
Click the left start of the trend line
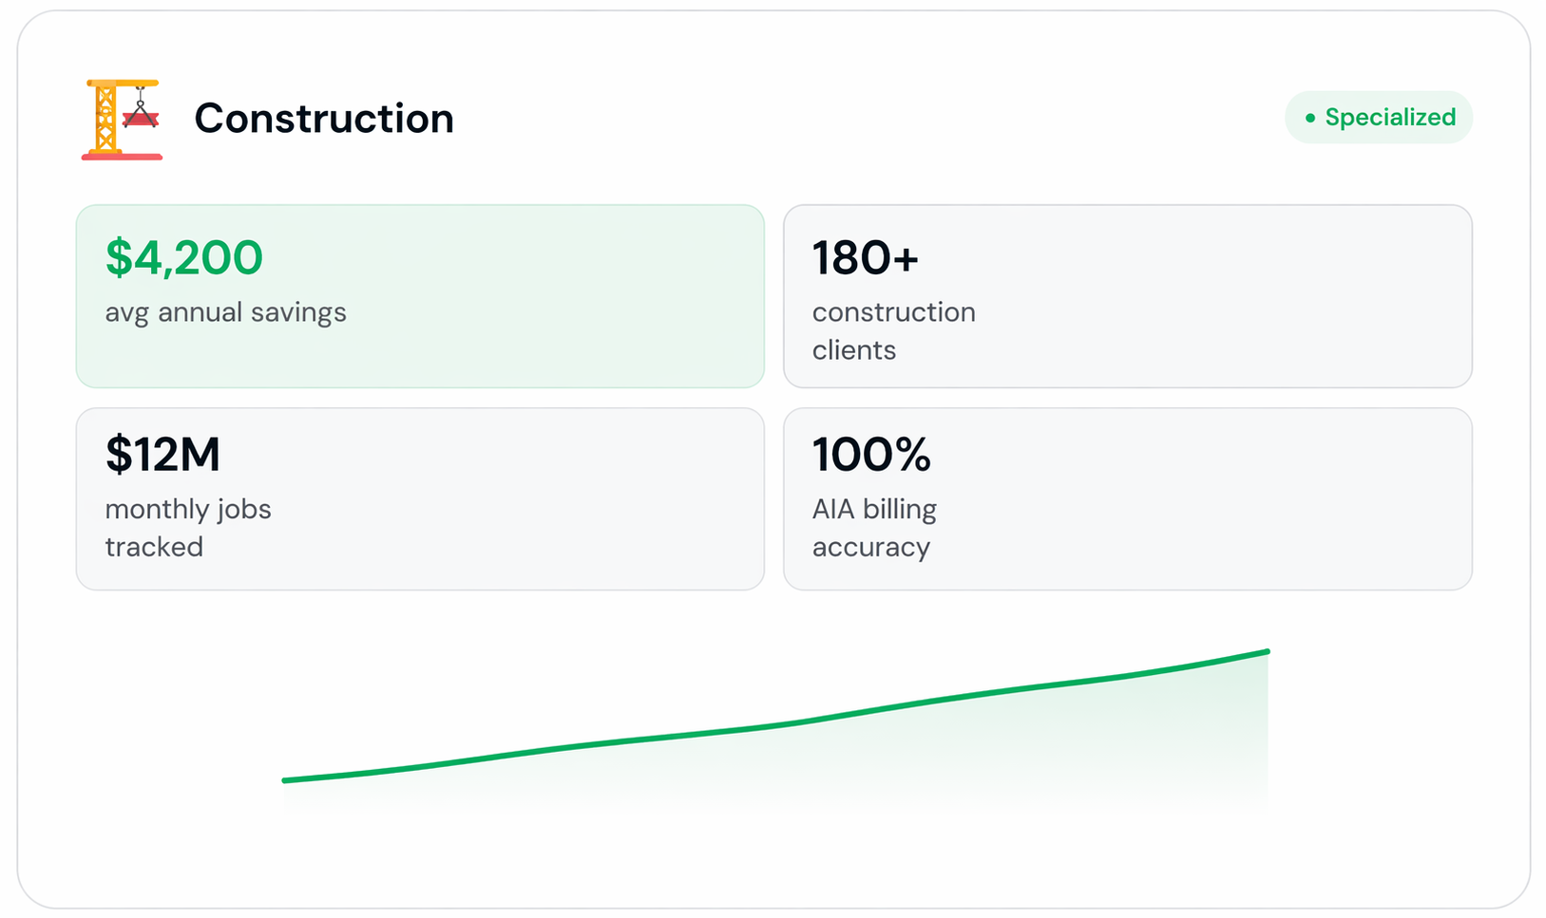(x=287, y=780)
